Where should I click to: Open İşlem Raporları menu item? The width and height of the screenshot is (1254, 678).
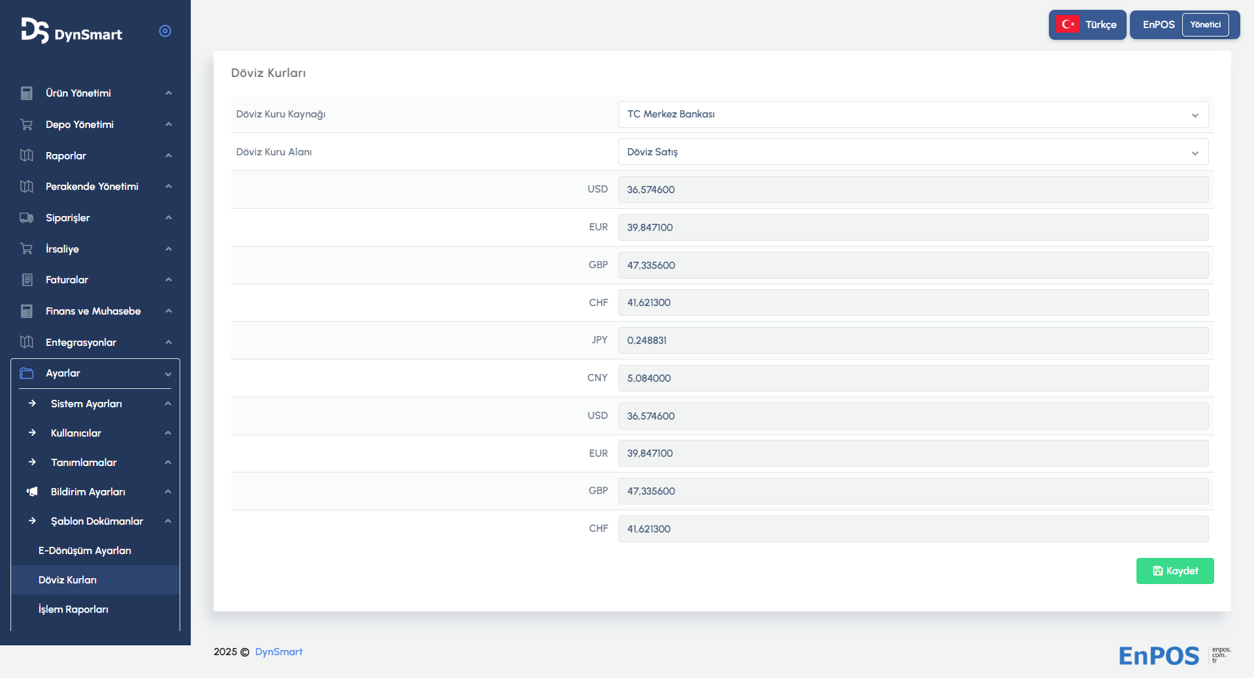(x=73, y=609)
